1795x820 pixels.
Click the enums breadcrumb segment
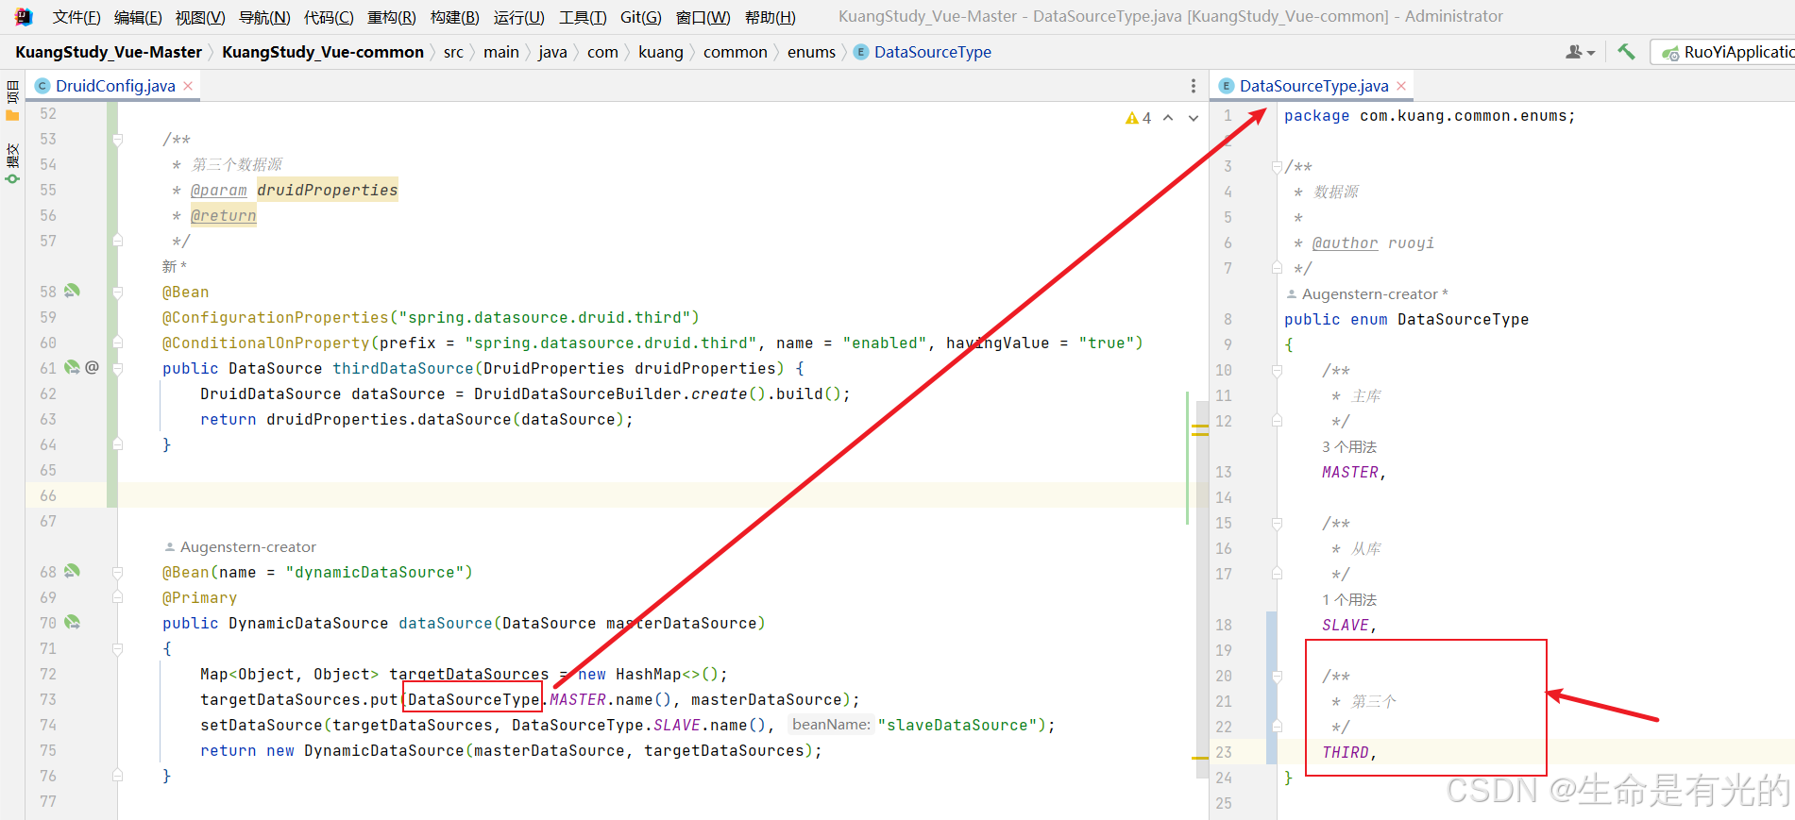(811, 52)
